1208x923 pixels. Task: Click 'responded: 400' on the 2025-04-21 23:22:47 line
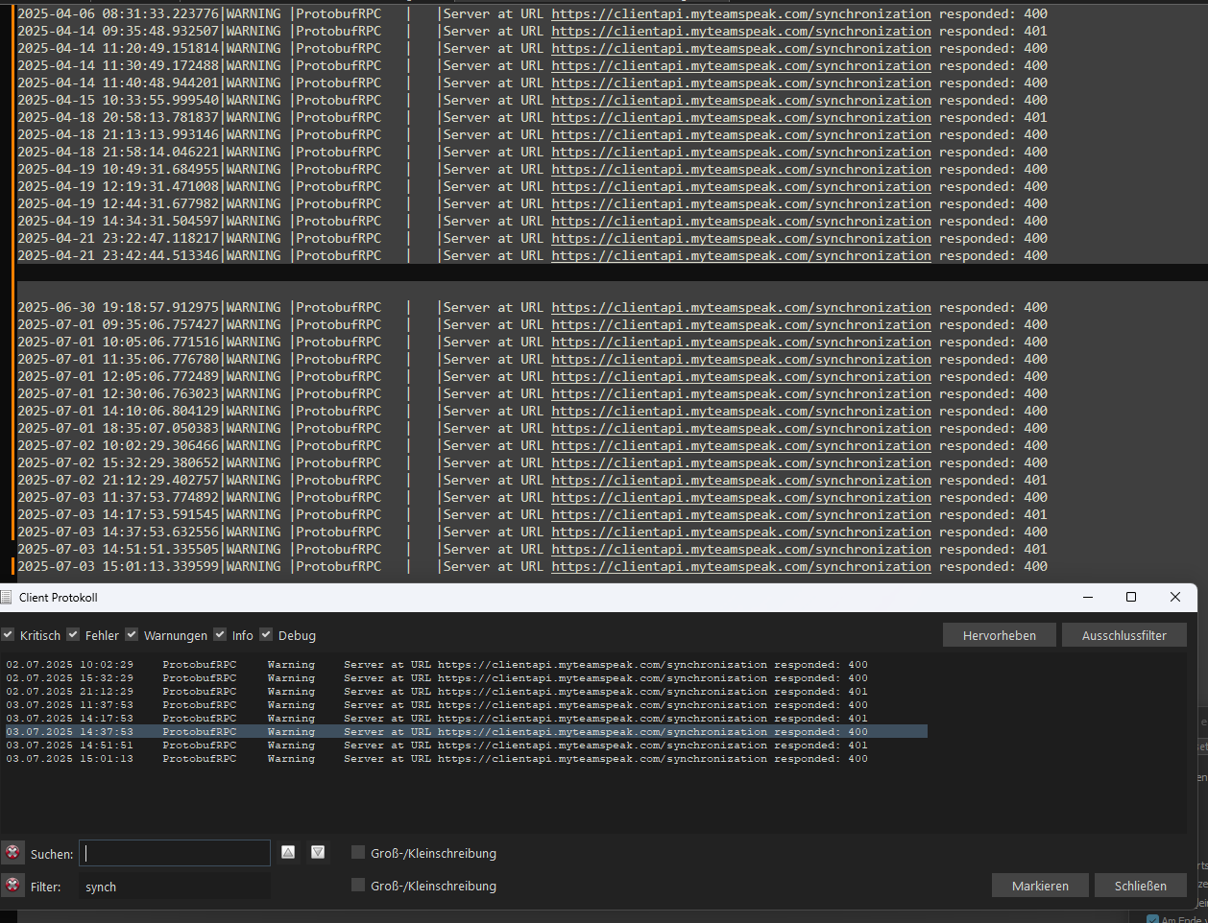993,239
